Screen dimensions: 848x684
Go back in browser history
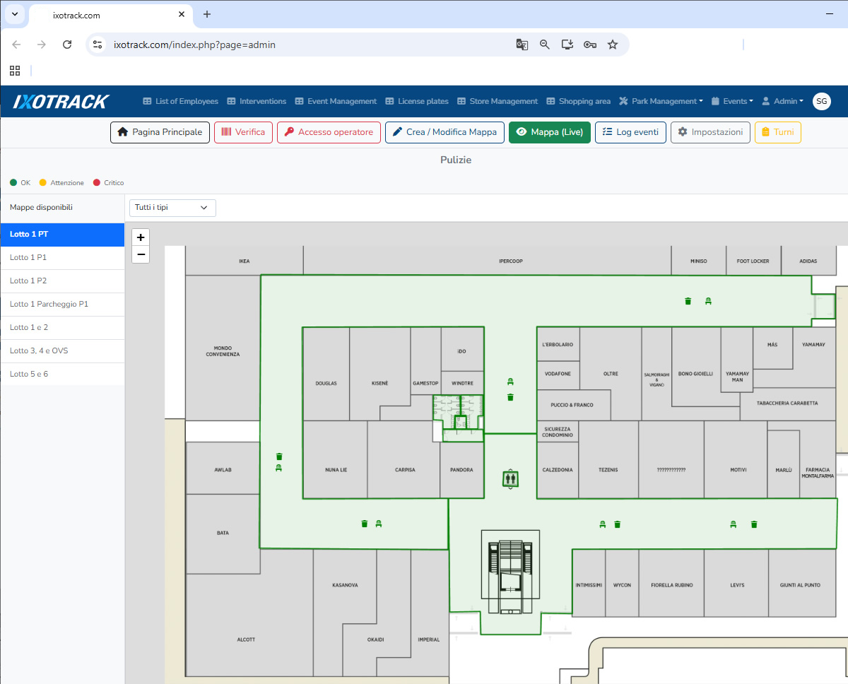point(16,45)
